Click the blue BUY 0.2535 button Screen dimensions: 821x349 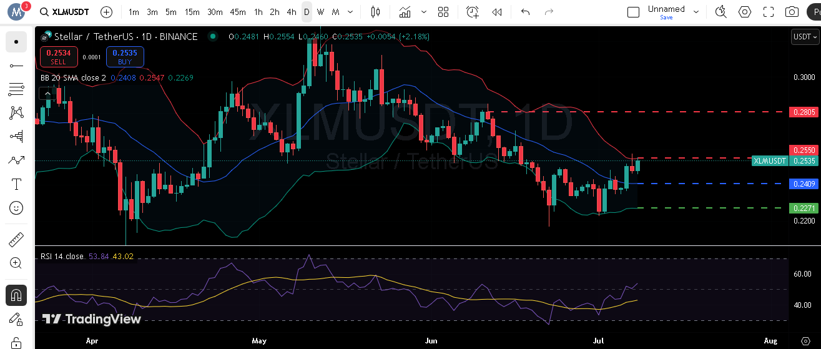[x=125, y=57]
